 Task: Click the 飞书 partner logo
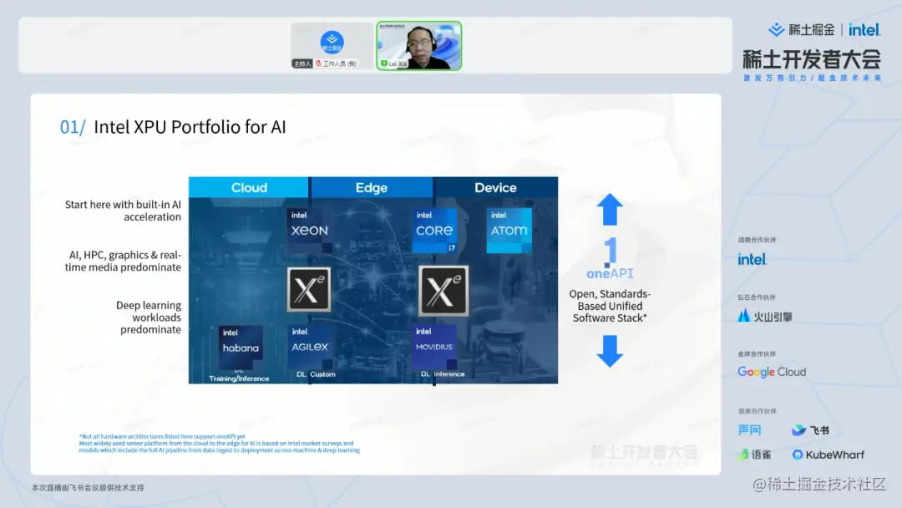[810, 429]
